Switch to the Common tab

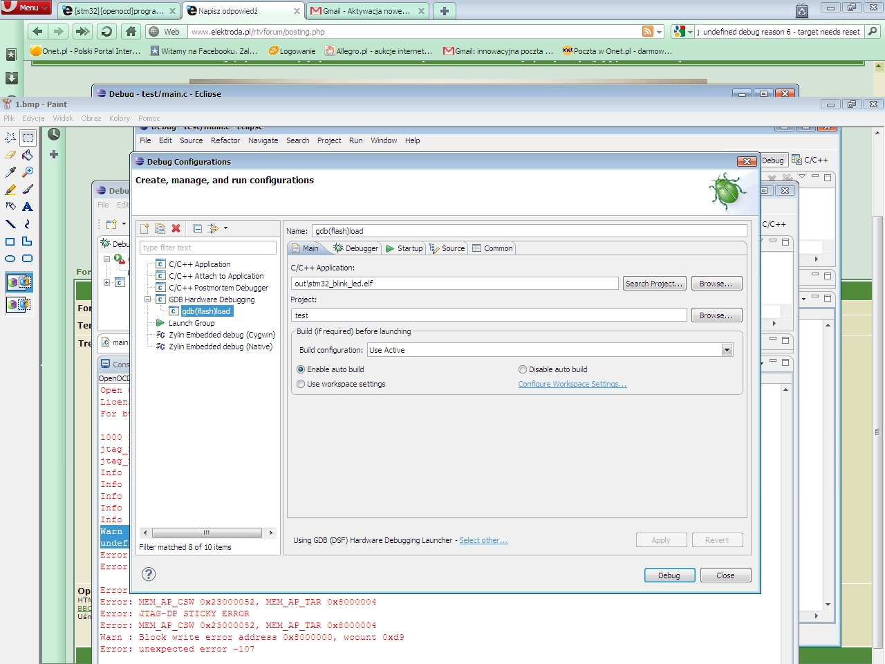492,248
